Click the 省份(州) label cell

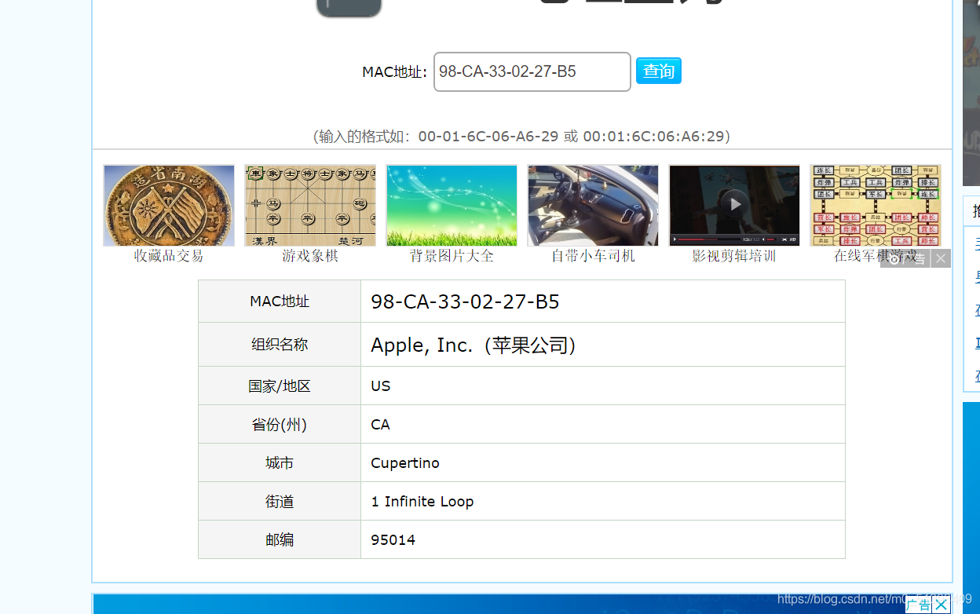pyautogui.click(x=280, y=424)
